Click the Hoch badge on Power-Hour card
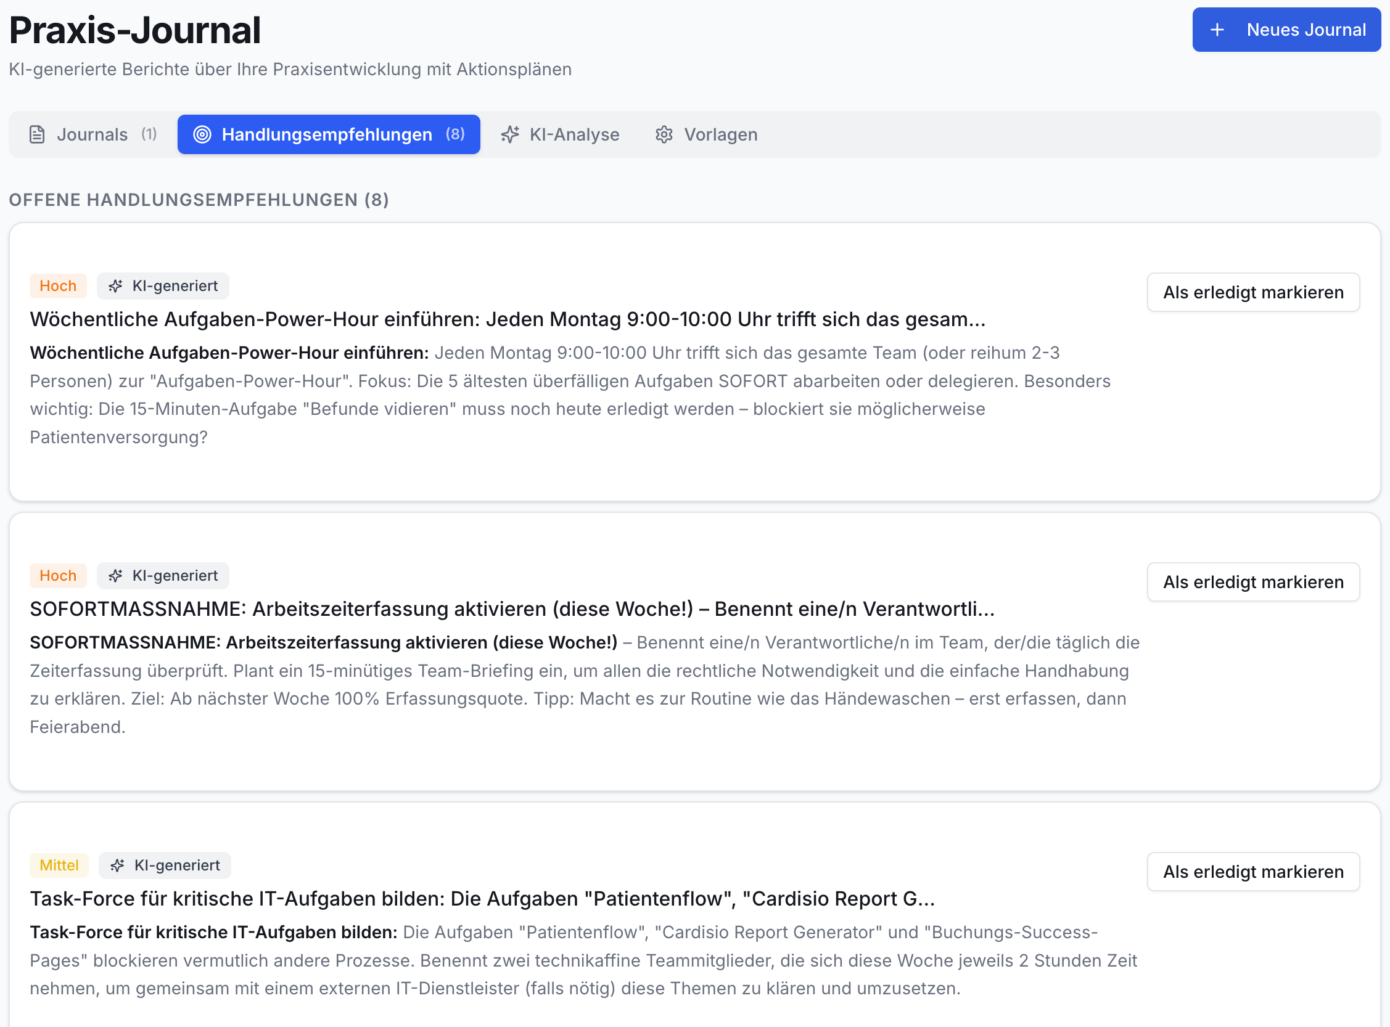 click(x=58, y=286)
